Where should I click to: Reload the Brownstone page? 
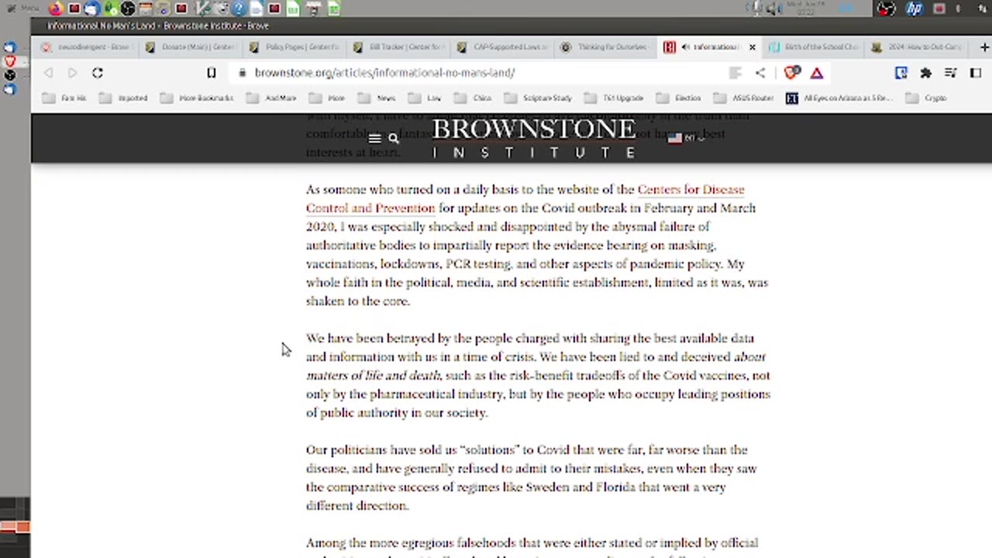click(x=97, y=73)
